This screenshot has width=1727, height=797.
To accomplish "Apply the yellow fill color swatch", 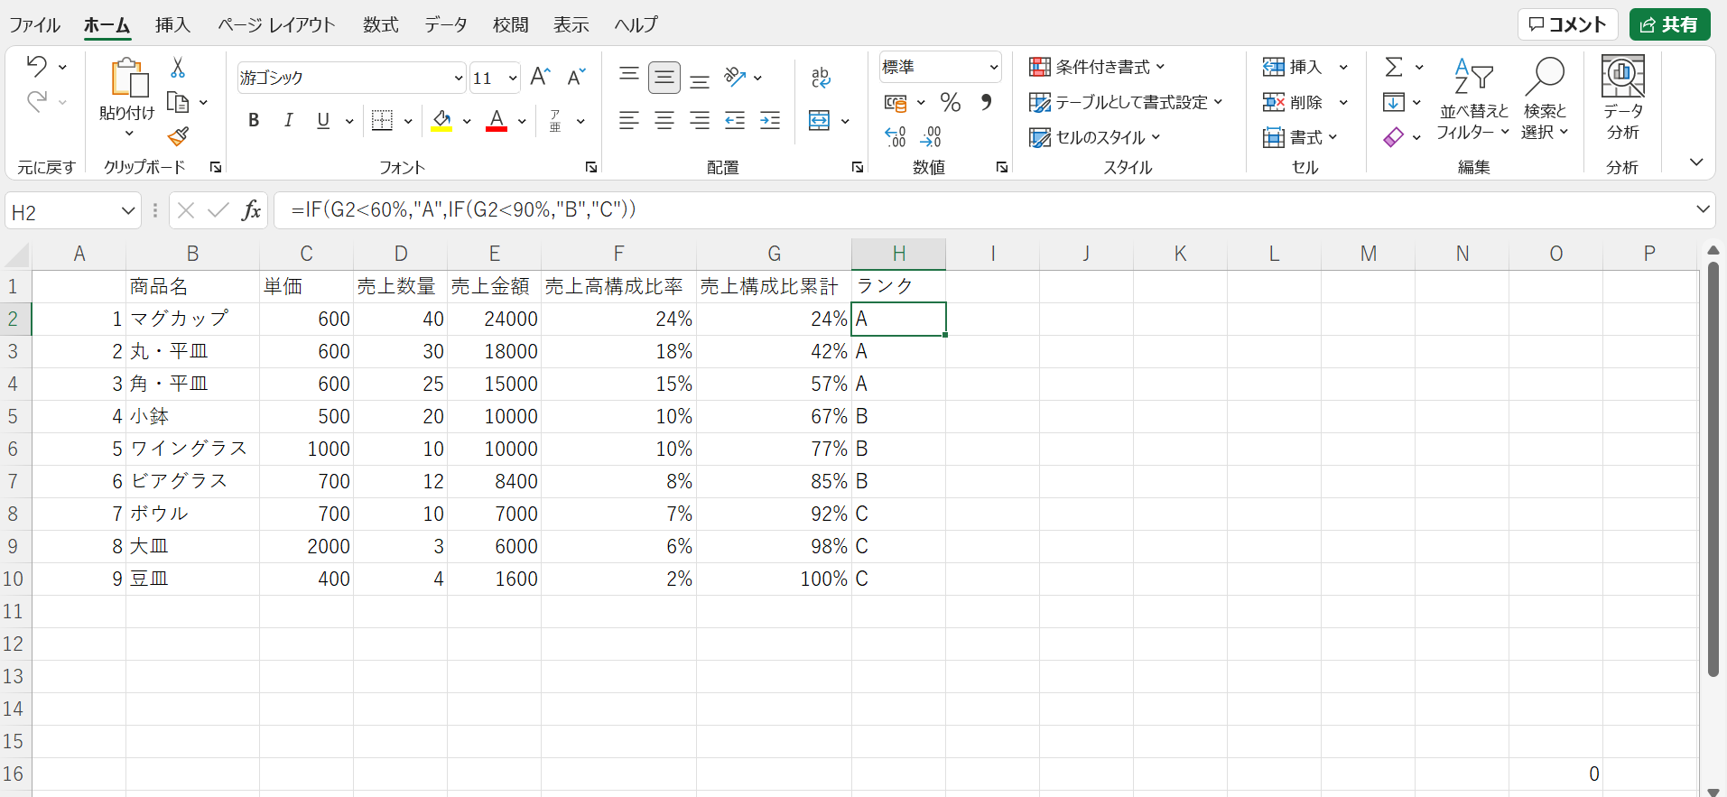I will coord(441,122).
